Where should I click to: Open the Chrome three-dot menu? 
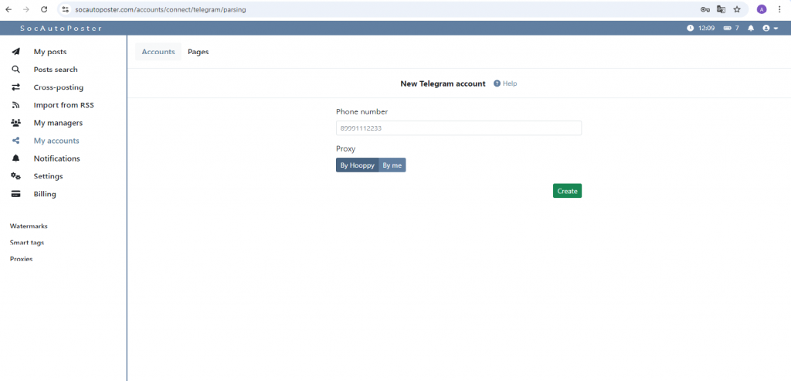[780, 9]
